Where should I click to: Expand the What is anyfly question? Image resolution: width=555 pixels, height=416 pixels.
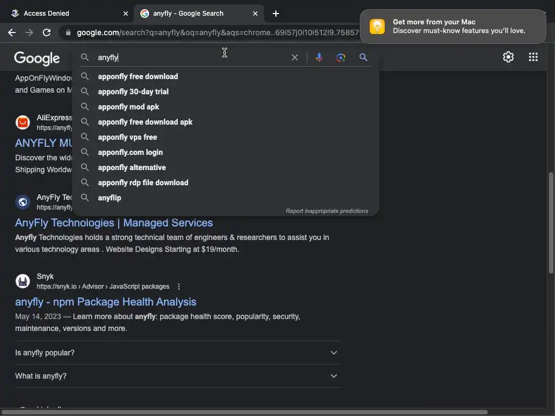pos(177,376)
